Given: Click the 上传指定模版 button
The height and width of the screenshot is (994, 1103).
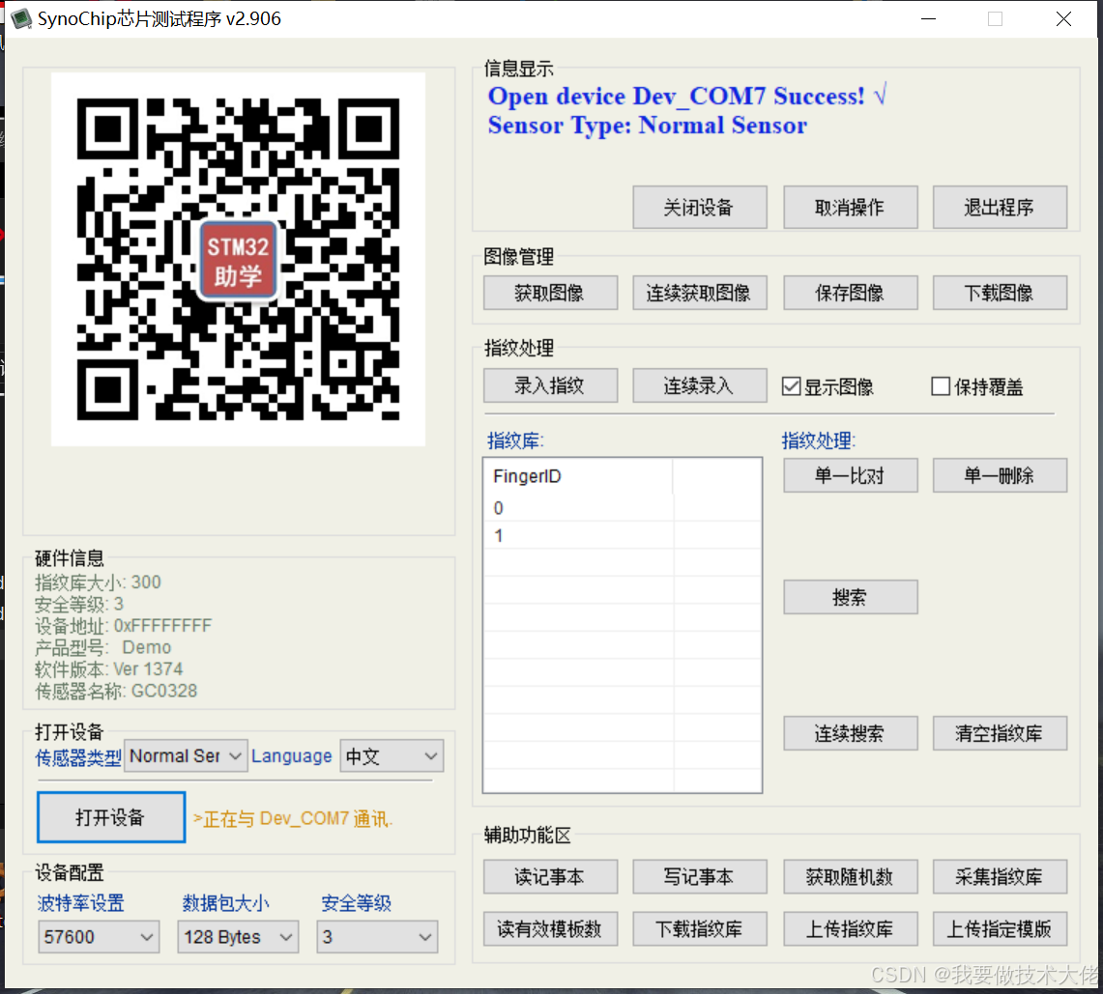Looking at the screenshot, I should pos(1000,928).
